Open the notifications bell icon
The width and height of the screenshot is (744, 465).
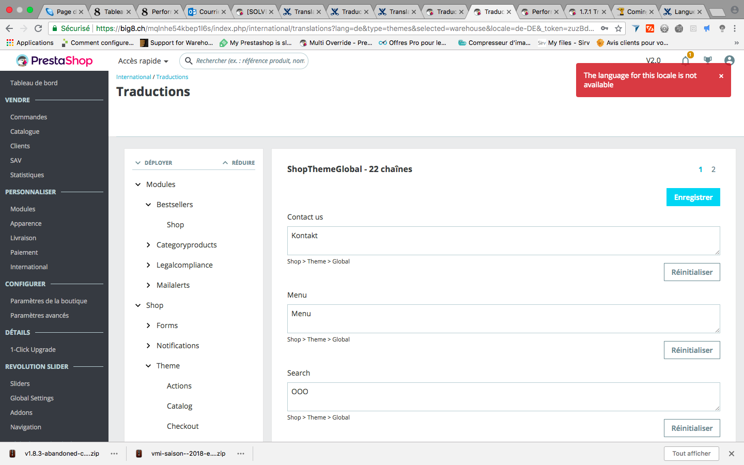click(686, 60)
